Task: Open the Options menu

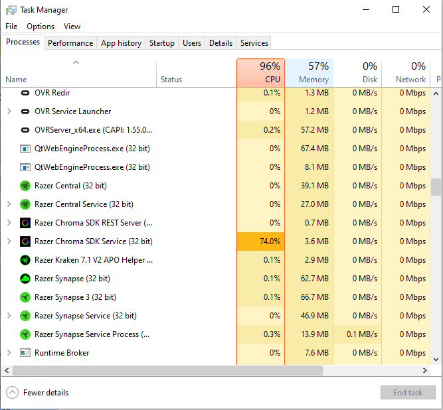Action: [x=41, y=27]
